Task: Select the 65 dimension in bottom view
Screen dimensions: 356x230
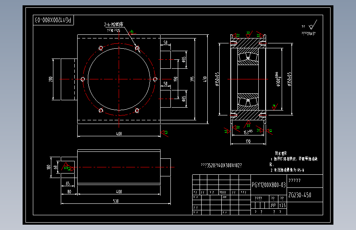Action: tap(68, 183)
